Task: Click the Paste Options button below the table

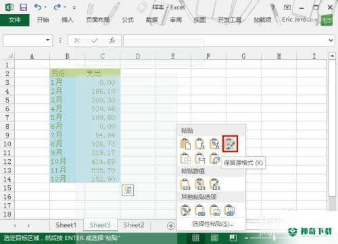Action: (128, 191)
